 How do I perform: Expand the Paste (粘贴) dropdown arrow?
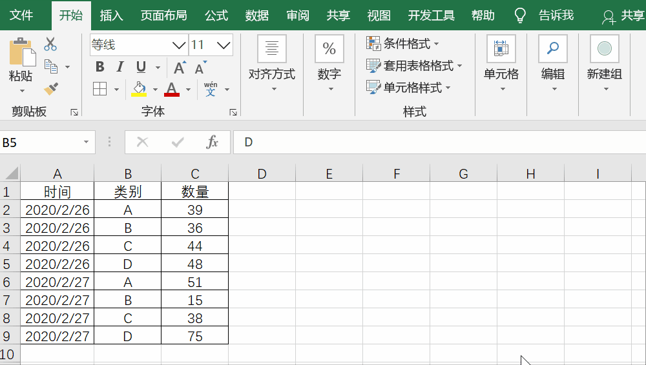[x=22, y=90]
